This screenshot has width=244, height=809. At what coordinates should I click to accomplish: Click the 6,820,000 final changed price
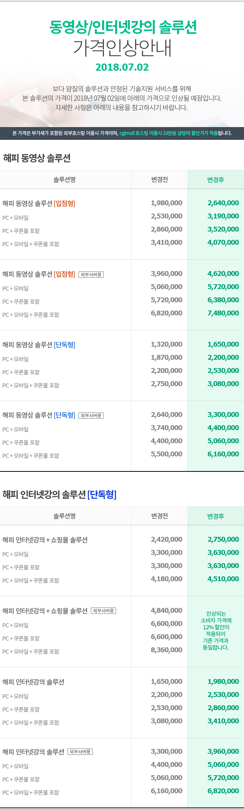[223, 791]
